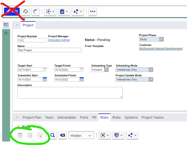
Task: Select the form view icon in left sidebar
Action: tap(6, 25)
